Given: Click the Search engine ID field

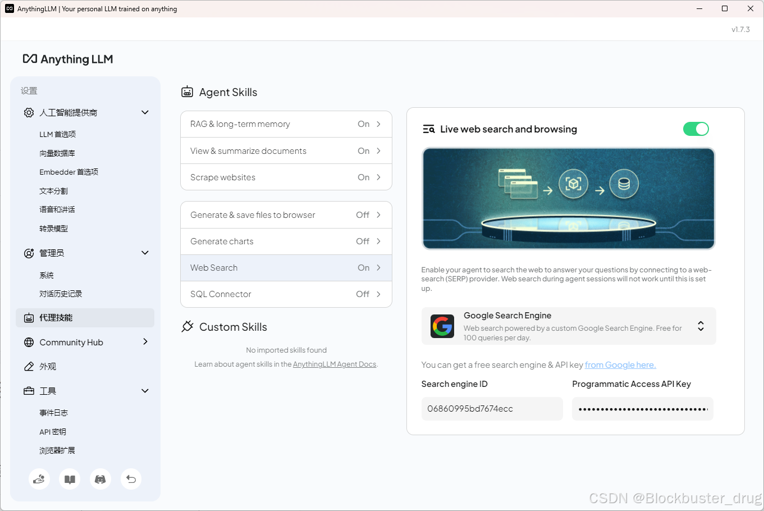Looking at the screenshot, I should point(492,409).
